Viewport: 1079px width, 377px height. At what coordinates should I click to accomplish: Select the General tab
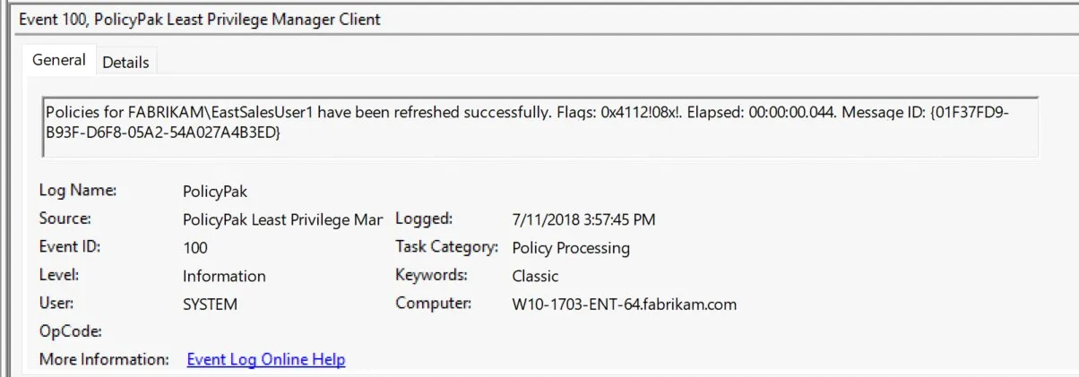(x=59, y=60)
